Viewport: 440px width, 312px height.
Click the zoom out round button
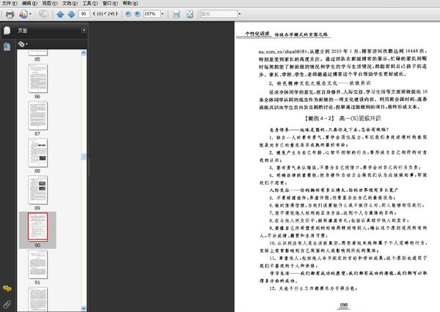coord(128,14)
